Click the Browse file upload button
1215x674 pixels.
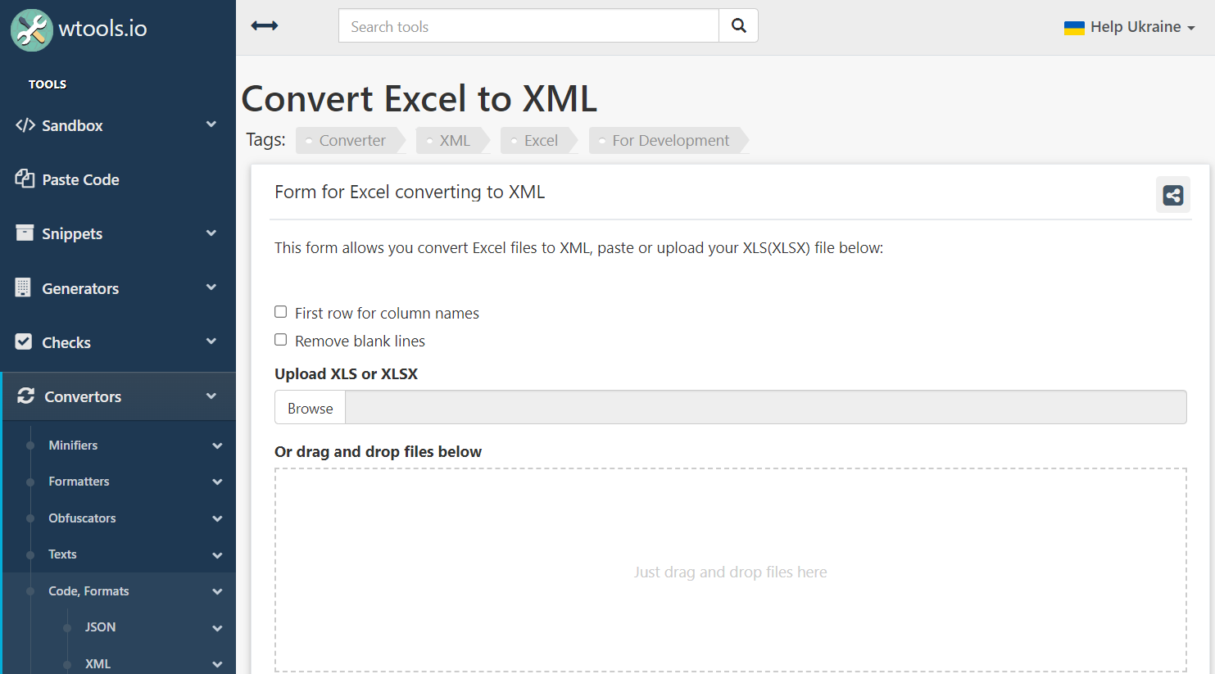(311, 408)
